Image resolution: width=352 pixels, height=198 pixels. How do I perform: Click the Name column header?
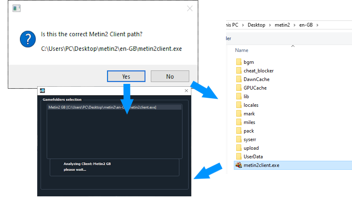242,50
